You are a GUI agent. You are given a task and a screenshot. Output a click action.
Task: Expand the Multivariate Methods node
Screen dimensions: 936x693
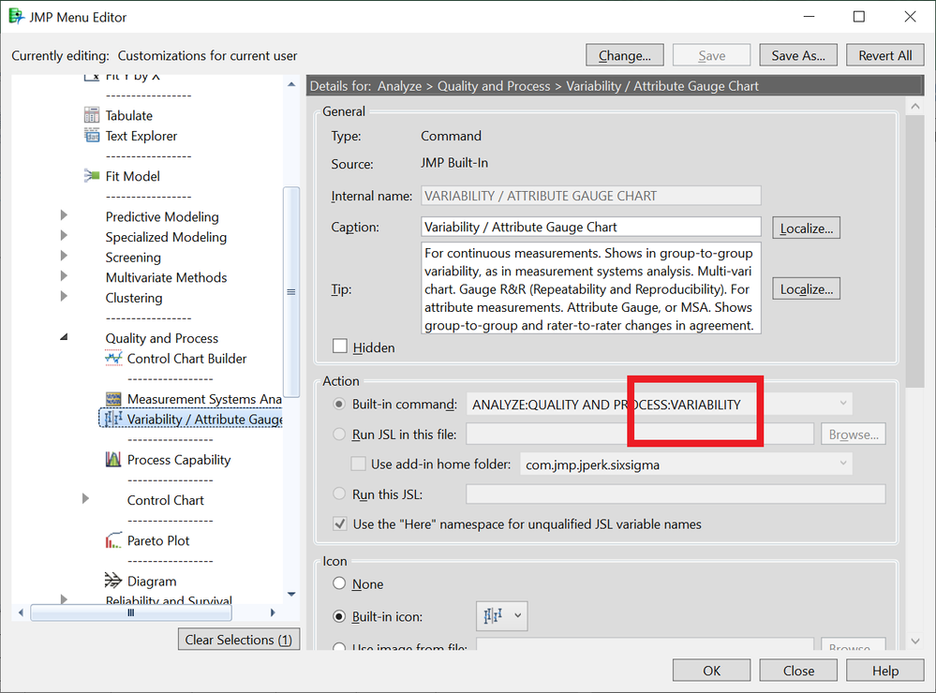pyautogui.click(x=64, y=276)
